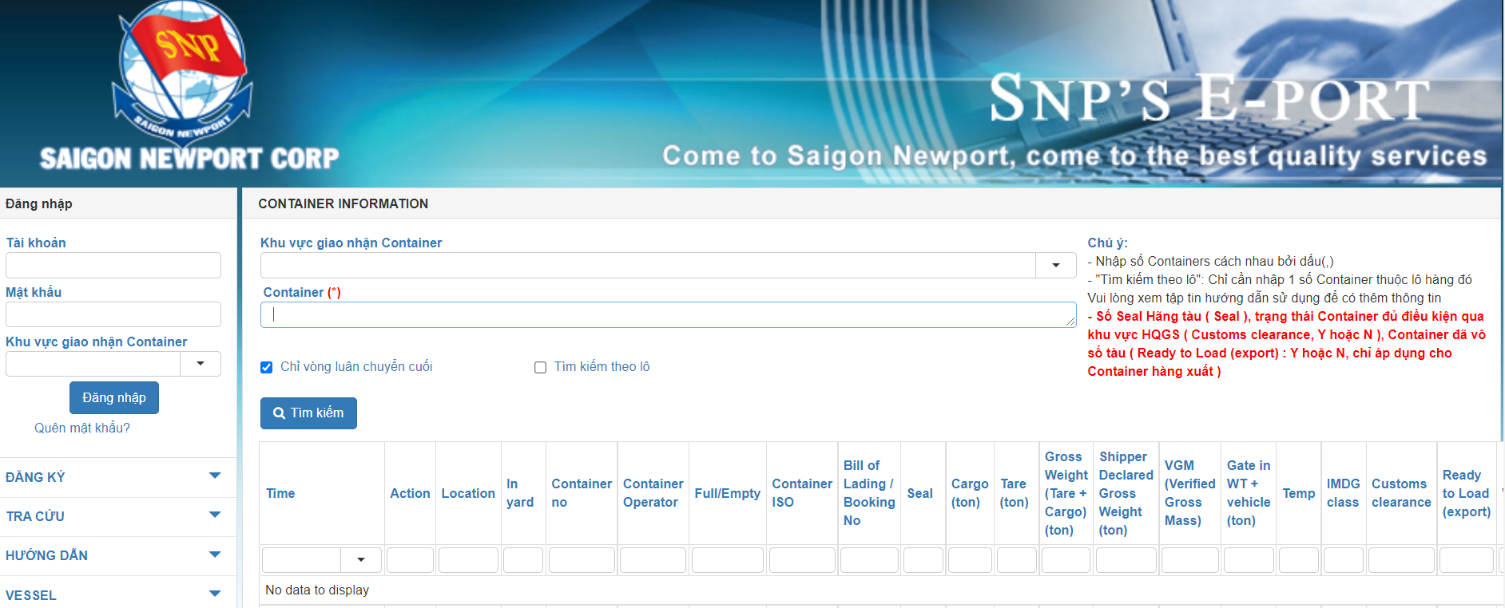Sort by the Action column header

click(410, 493)
